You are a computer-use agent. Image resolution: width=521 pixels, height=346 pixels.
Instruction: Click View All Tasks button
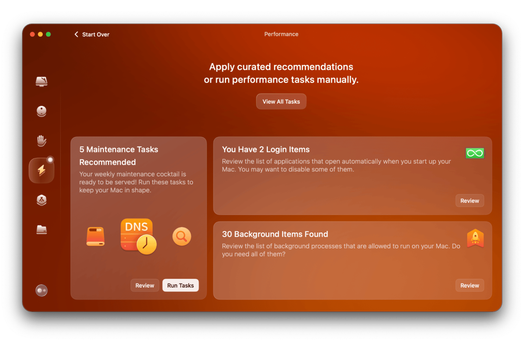click(x=281, y=102)
